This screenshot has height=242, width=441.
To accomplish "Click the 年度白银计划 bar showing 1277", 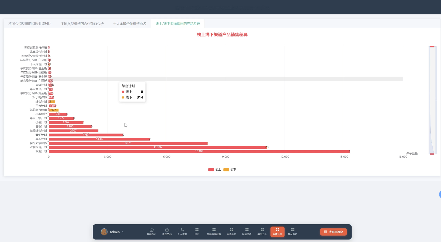I will coord(61,118).
